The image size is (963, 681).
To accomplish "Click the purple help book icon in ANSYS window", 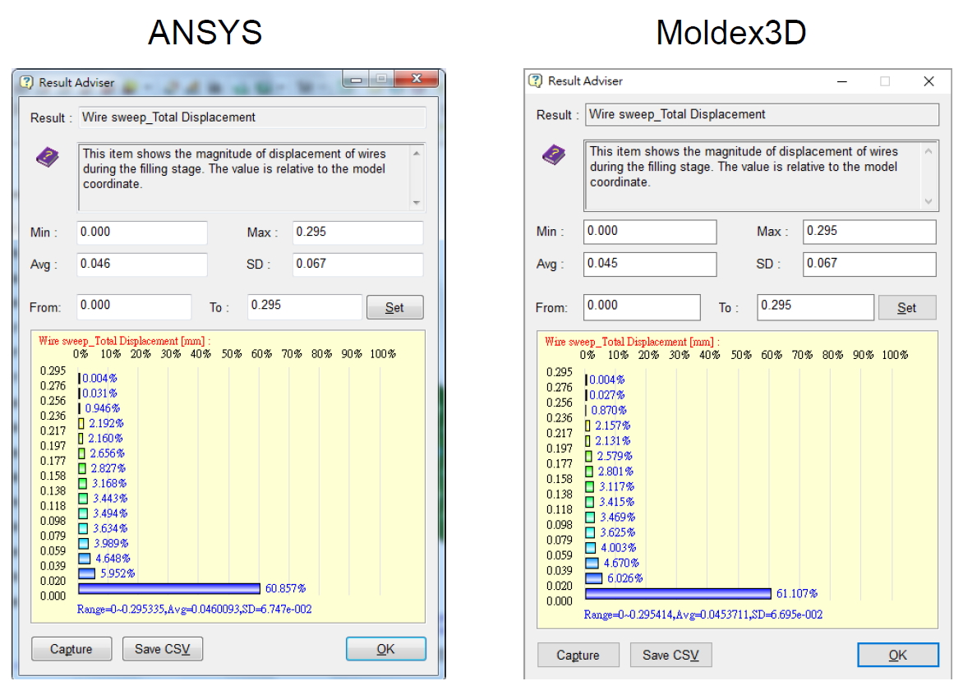I will click(x=48, y=157).
